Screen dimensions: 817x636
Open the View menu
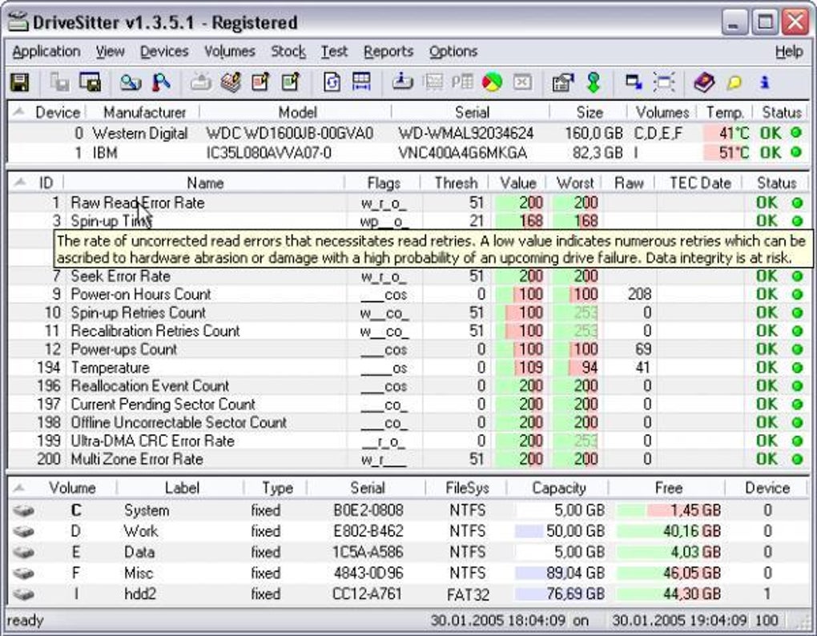tap(110, 51)
